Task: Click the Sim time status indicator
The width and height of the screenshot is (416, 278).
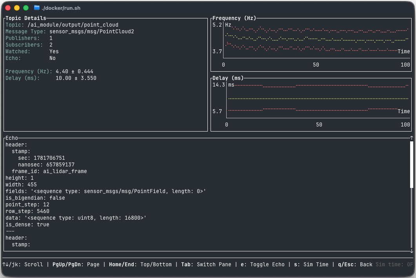Action: pos(394,264)
